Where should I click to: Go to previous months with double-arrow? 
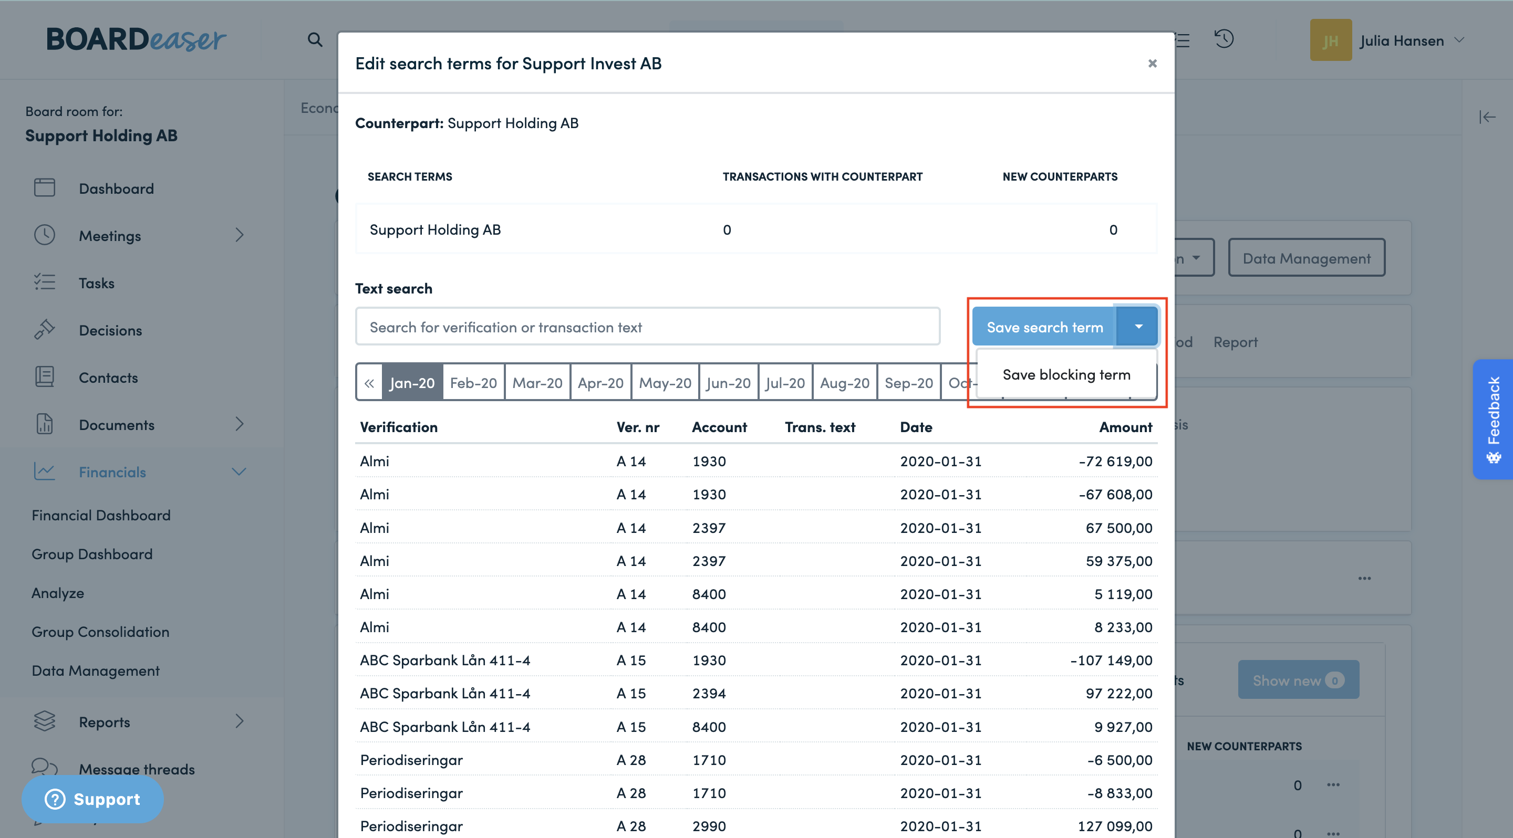coord(369,383)
